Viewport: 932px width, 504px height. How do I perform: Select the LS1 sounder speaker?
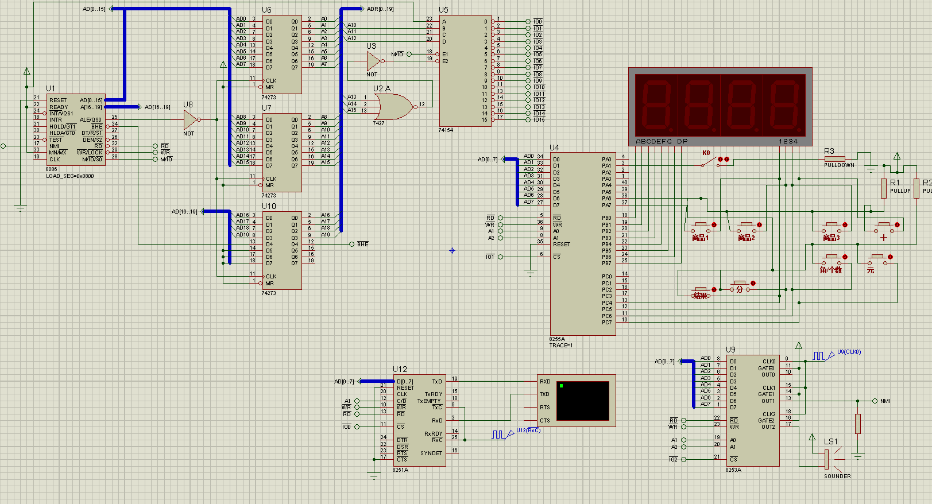[x=834, y=459]
